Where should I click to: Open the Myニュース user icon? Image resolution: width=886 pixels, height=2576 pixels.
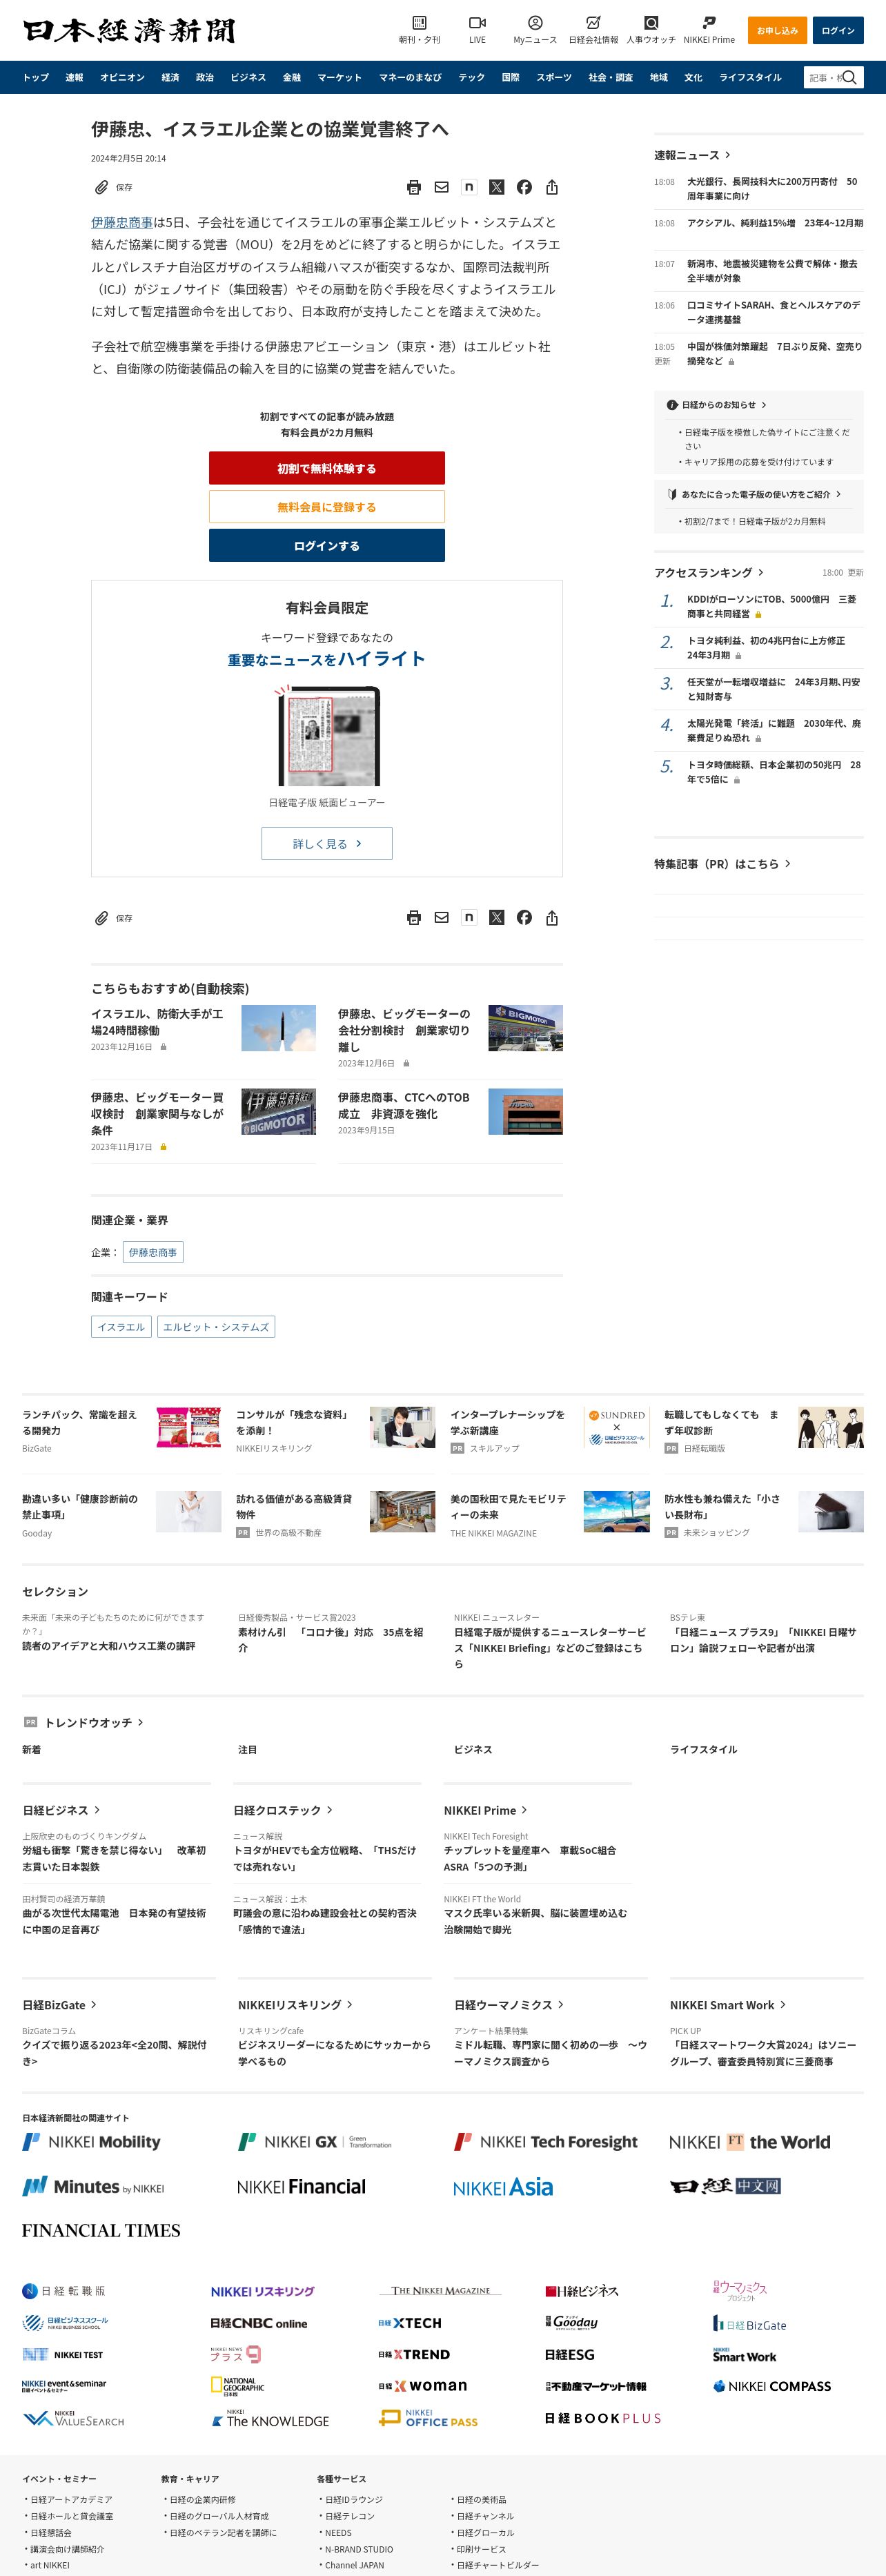535,23
